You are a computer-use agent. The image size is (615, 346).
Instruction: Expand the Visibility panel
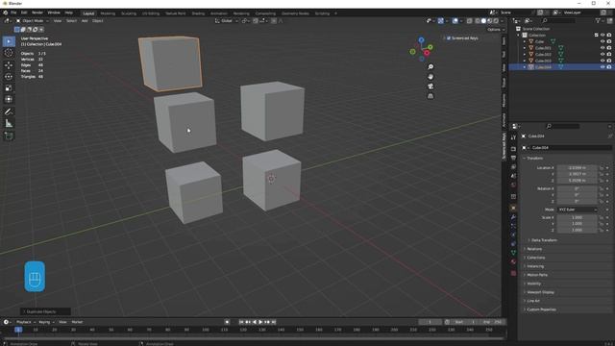(533, 284)
